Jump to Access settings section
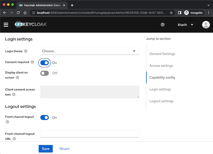Image resolution: width=213 pixels, height=154 pixels. (x=161, y=66)
